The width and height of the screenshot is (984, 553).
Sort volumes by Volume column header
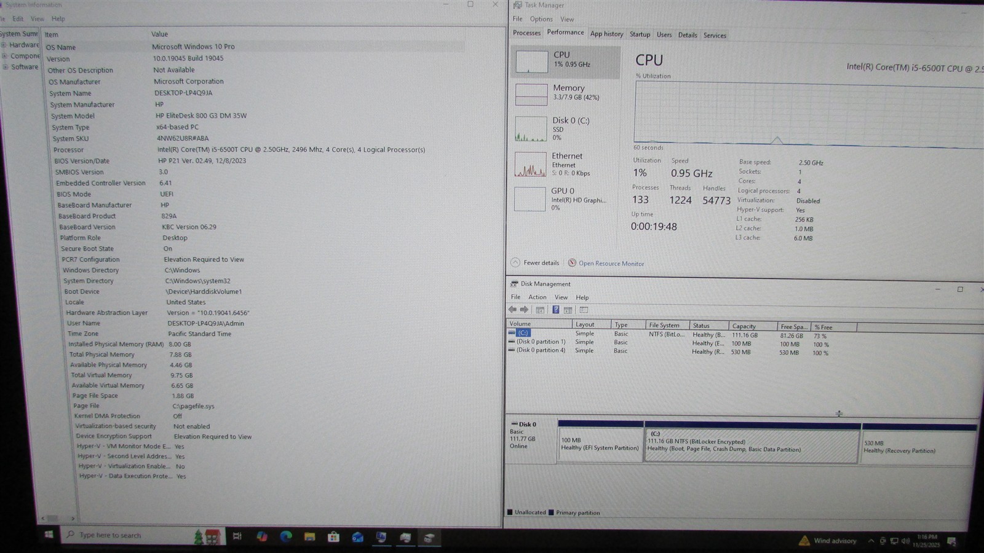click(539, 324)
